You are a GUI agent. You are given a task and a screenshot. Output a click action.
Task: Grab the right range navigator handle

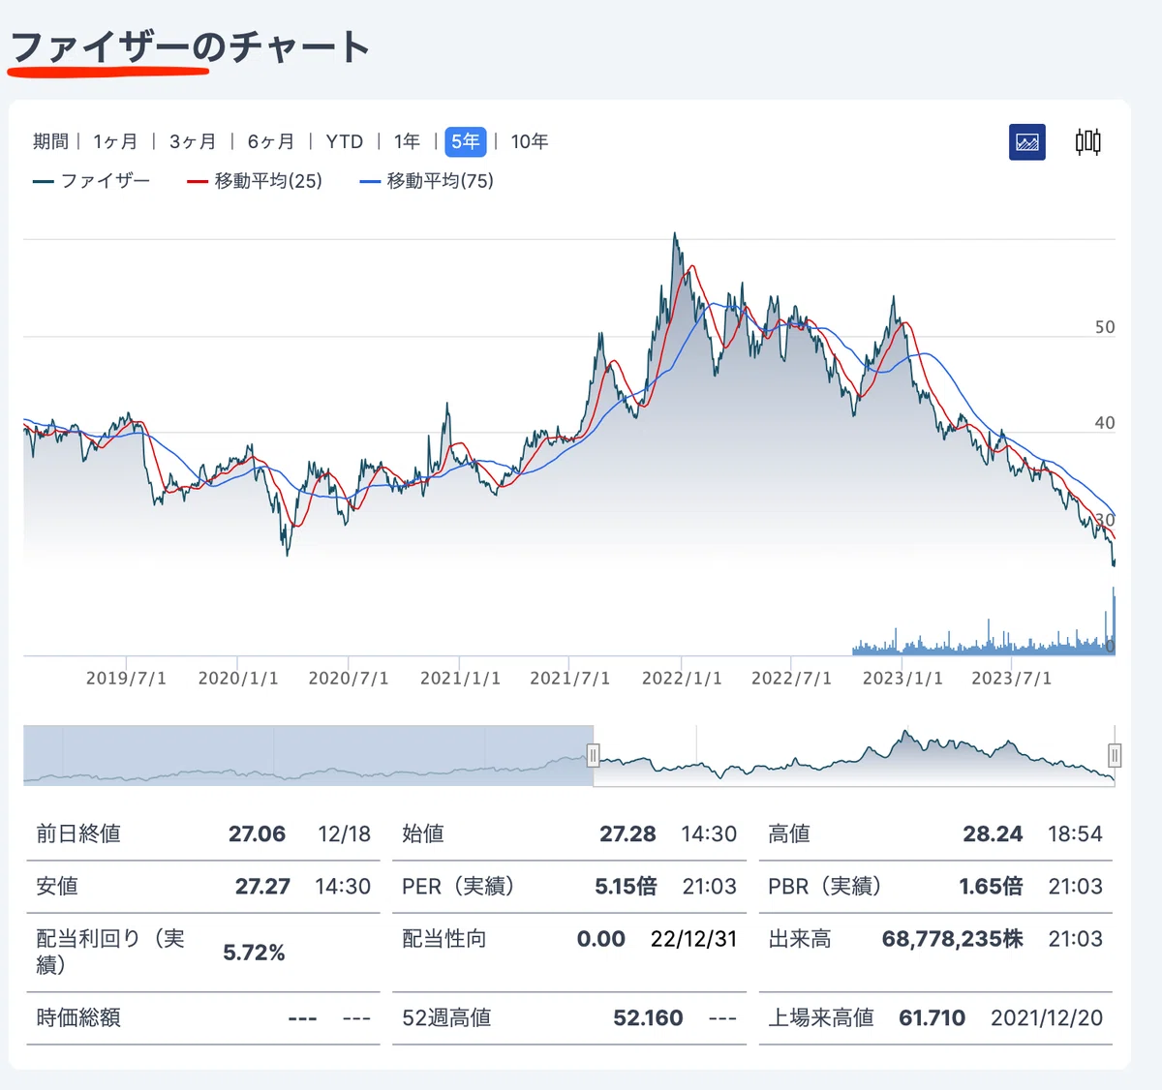click(1115, 755)
